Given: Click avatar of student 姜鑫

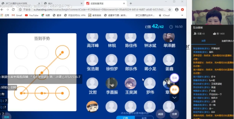Looking at the screenshot, I should (169, 60).
